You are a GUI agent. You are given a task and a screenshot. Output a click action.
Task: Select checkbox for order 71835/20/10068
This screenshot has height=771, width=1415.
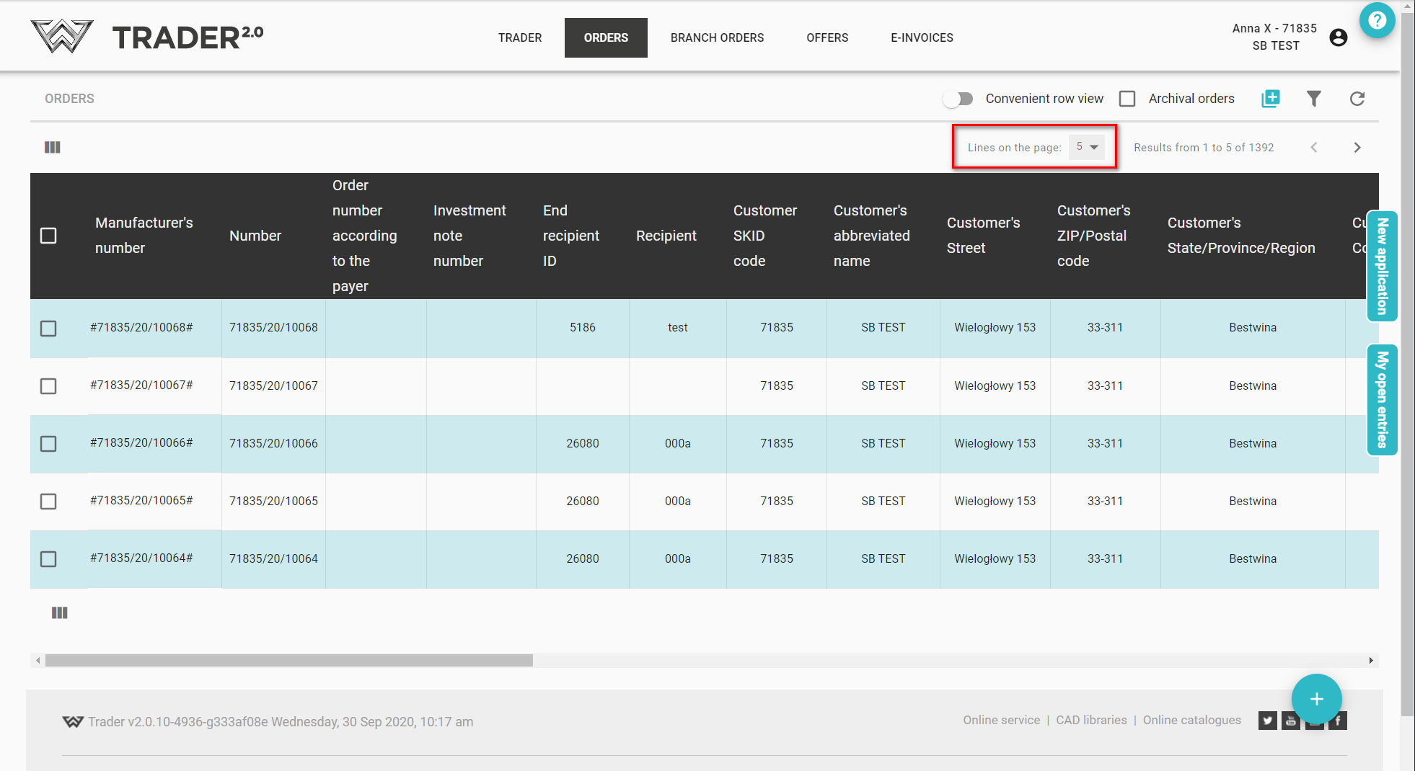48,329
